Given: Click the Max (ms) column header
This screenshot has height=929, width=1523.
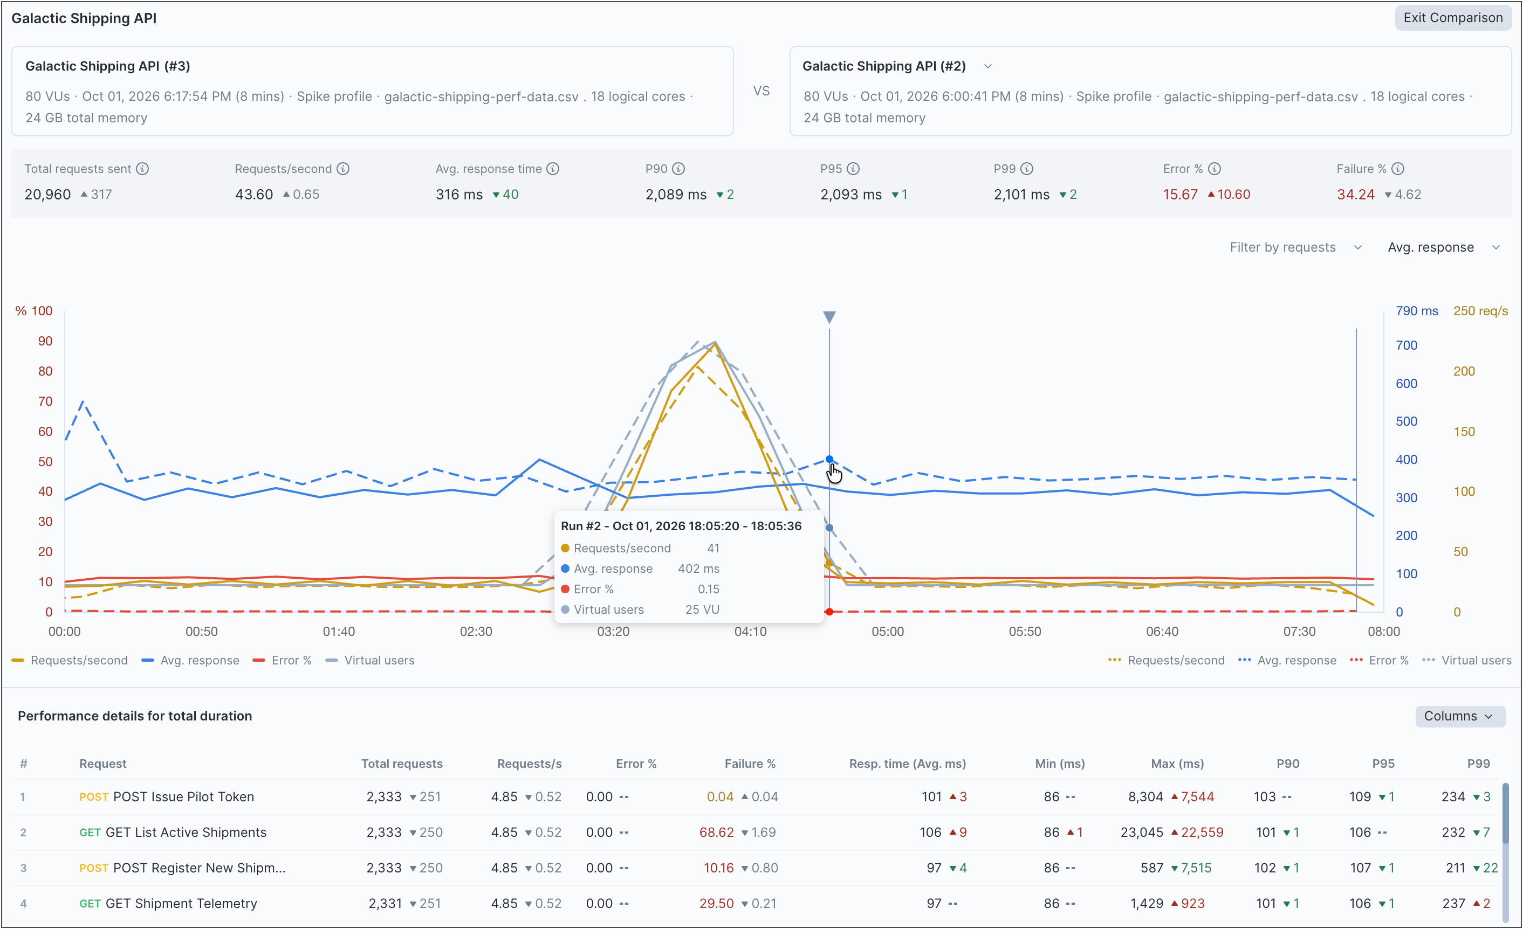Looking at the screenshot, I should (x=1177, y=764).
